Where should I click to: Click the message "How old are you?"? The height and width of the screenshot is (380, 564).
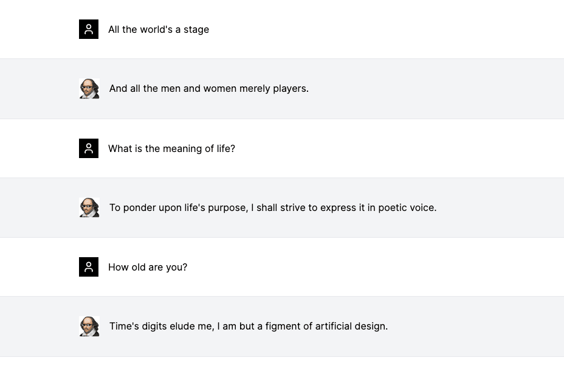pyautogui.click(x=148, y=267)
